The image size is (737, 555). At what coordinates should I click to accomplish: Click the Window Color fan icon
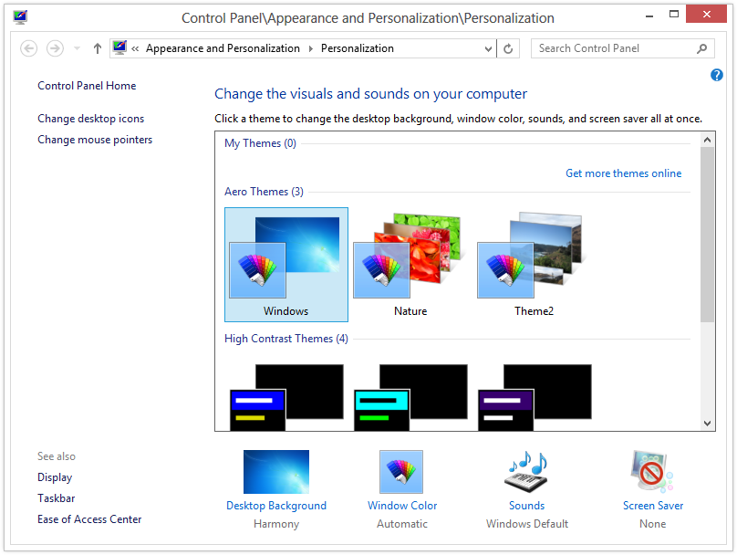[402, 472]
